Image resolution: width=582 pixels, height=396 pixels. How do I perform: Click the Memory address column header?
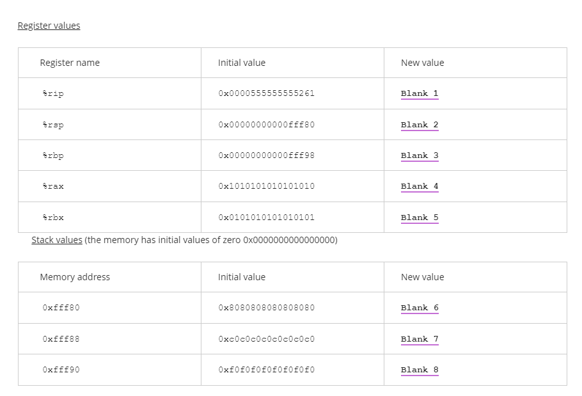(74, 276)
